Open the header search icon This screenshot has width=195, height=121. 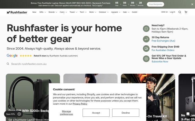pyautogui.click(x=180, y=12)
